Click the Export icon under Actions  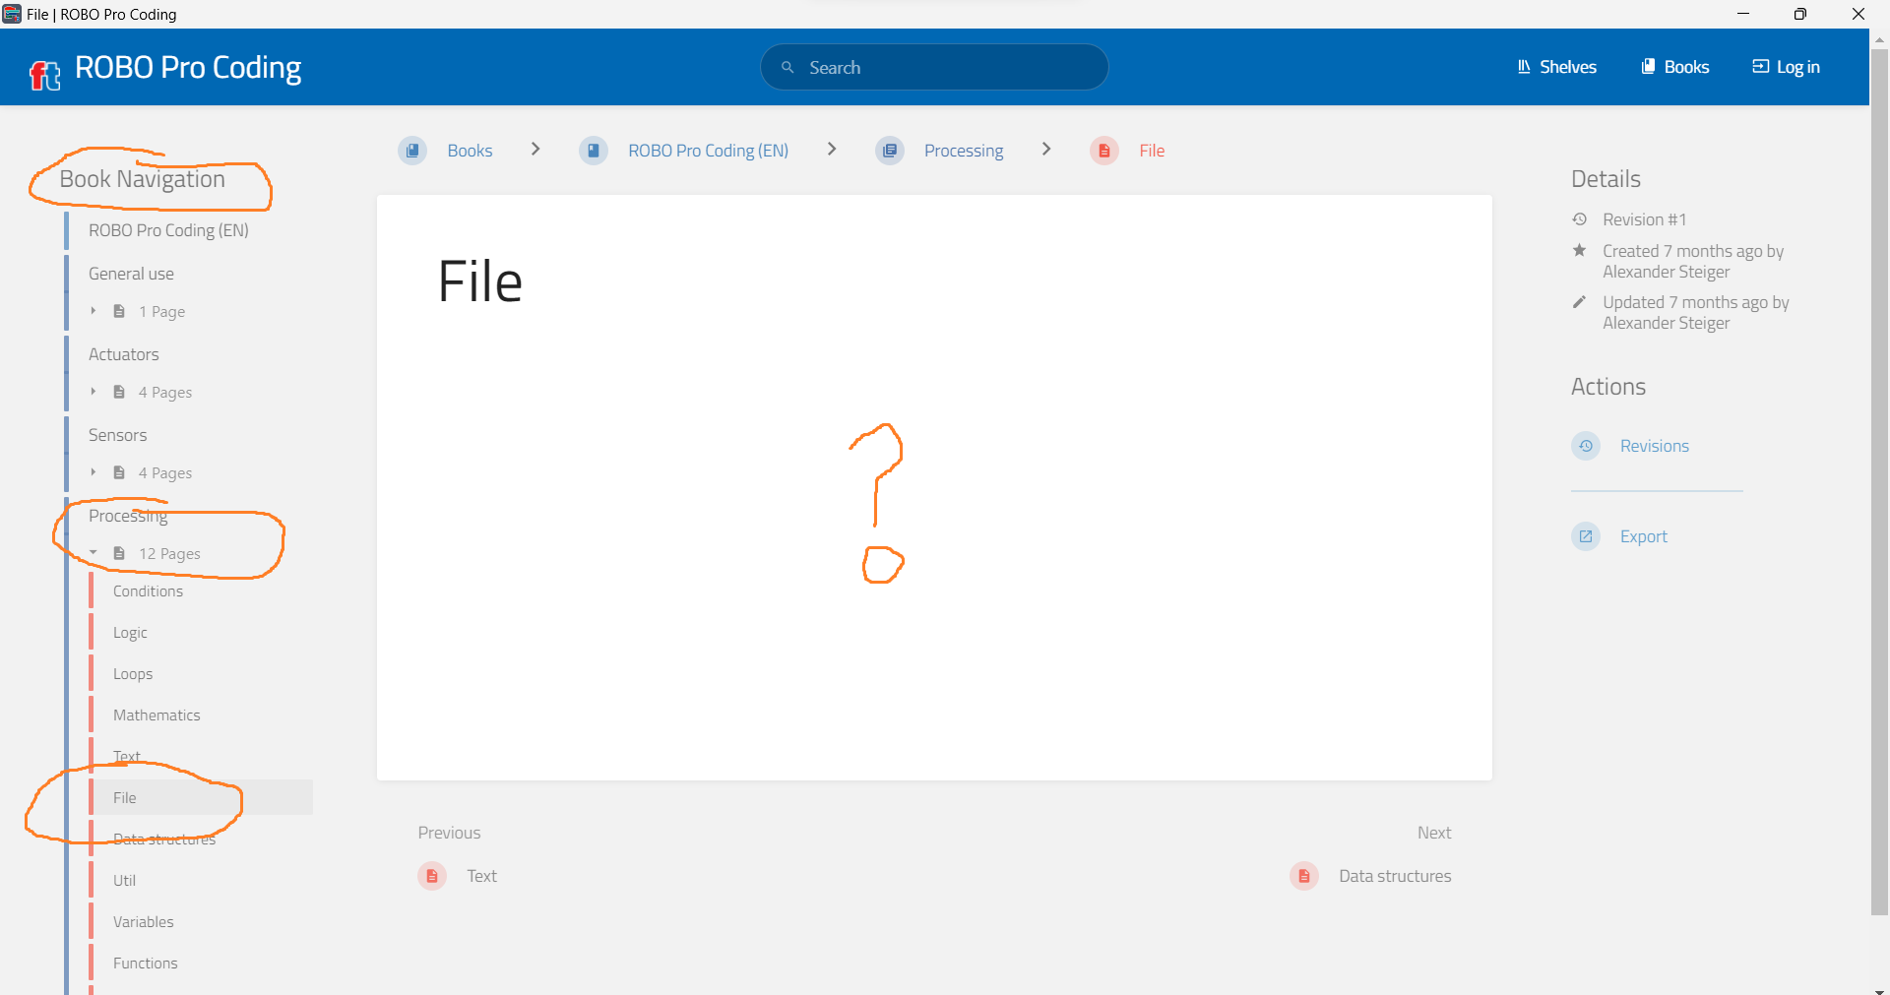[x=1586, y=536]
